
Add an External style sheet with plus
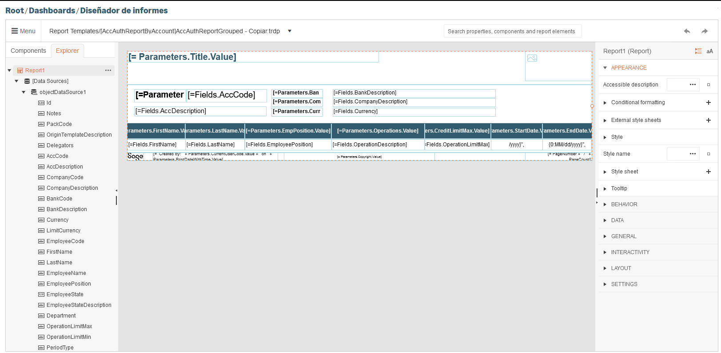(x=709, y=120)
